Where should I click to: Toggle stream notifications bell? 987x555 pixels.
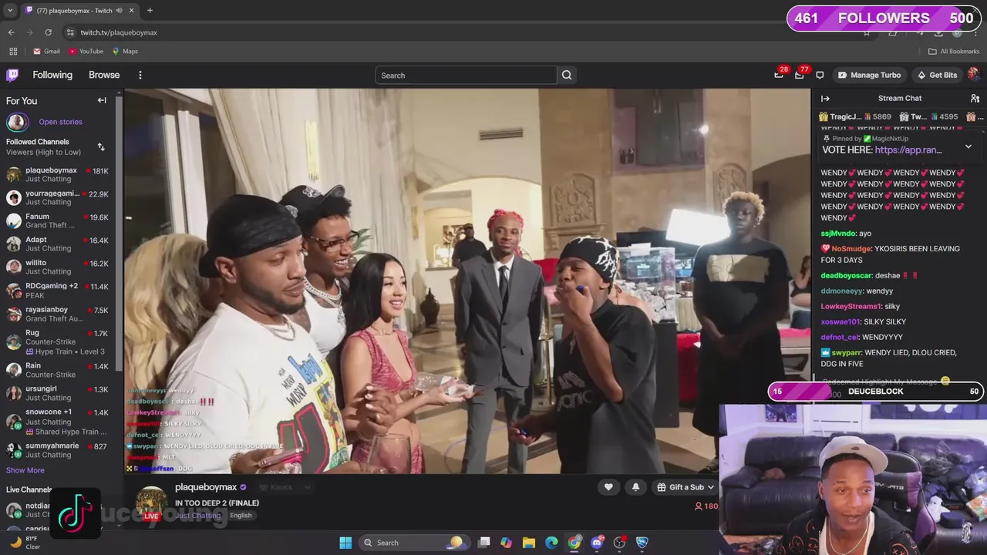(635, 487)
